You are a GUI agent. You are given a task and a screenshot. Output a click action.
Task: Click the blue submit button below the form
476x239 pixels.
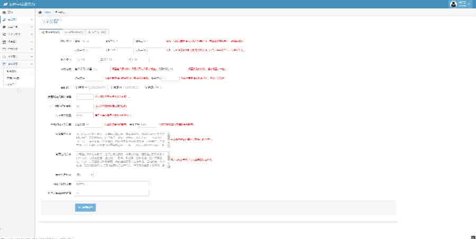[x=85, y=207]
